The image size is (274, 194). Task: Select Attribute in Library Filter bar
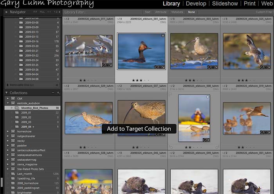(x=161, y=12)
